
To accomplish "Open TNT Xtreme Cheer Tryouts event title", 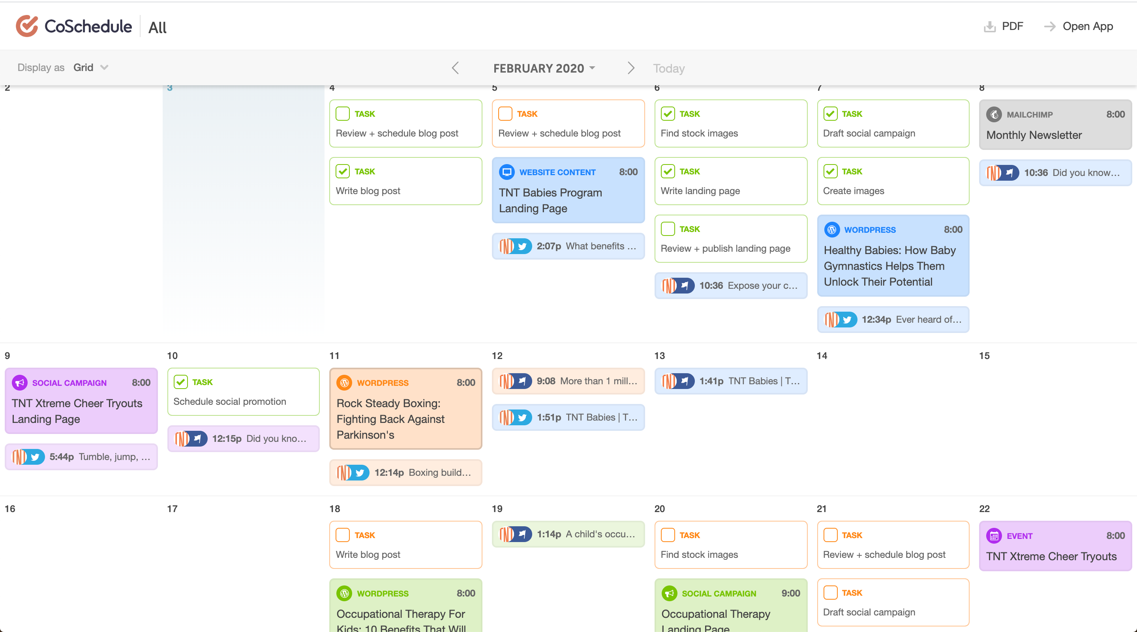I will pos(1051,556).
